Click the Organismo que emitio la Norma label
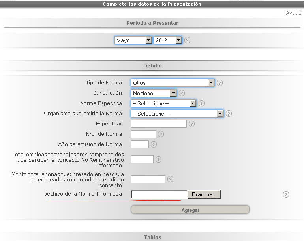304x241 pixels. [x=84, y=114]
